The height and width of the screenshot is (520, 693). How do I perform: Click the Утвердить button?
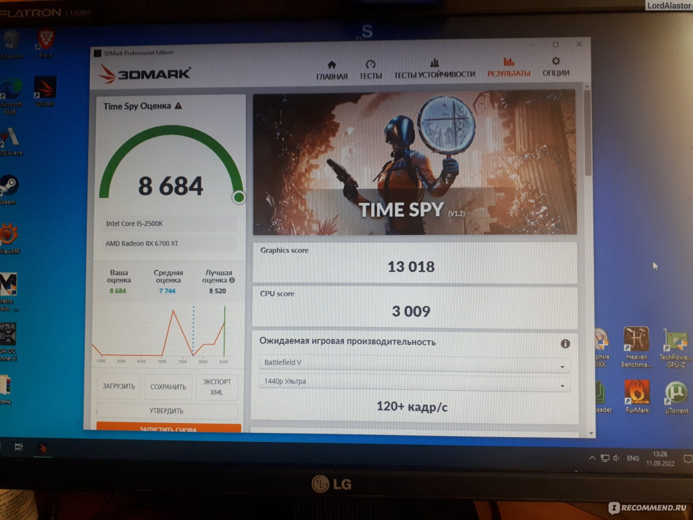(167, 411)
